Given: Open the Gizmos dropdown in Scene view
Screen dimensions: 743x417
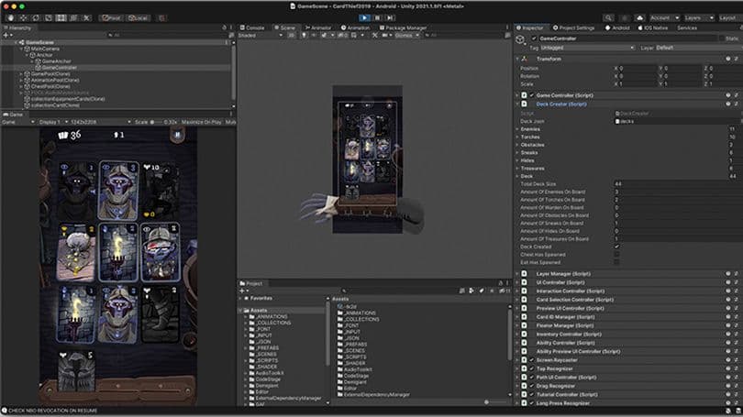Looking at the screenshot, I should 406,36.
